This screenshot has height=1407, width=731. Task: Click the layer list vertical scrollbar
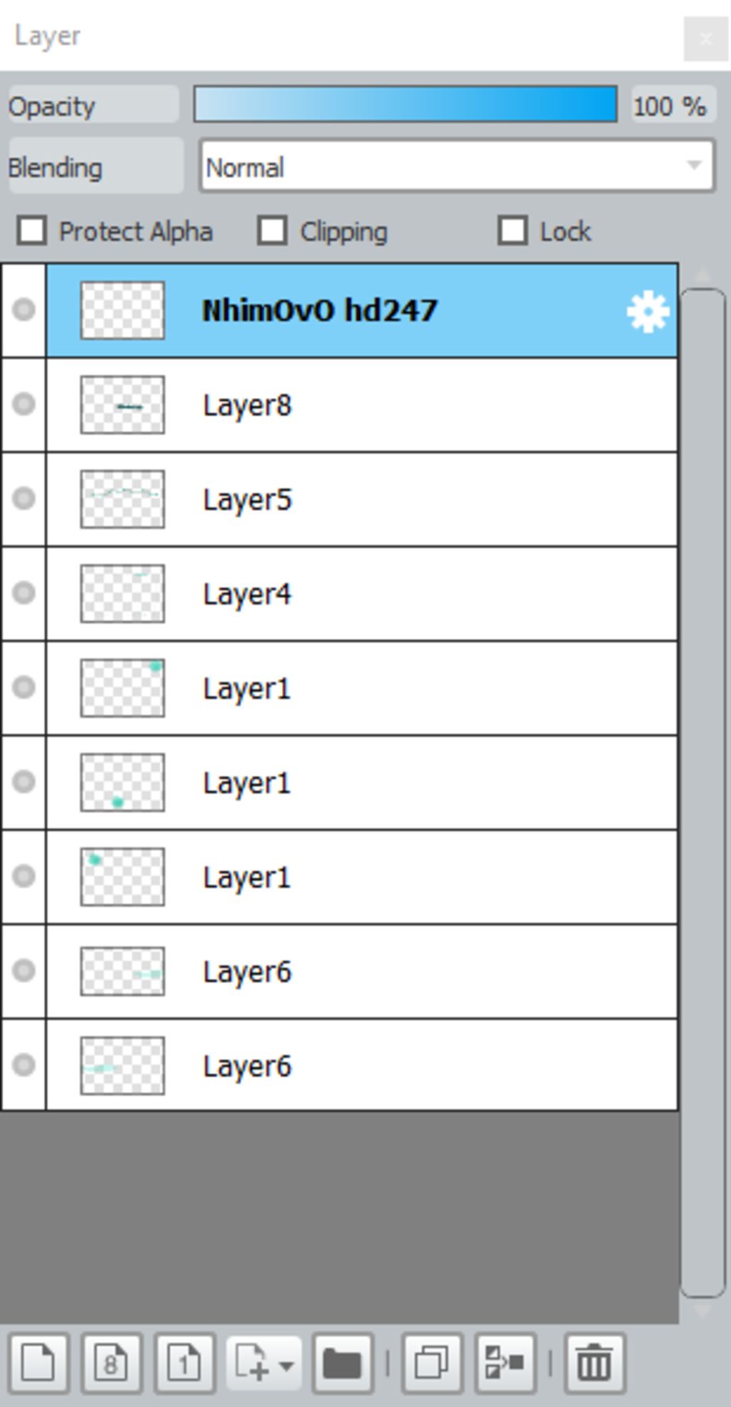pyautogui.click(x=702, y=792)
